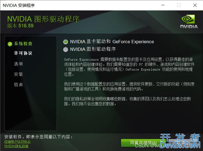Select the 安装 step in sidebar

pyautogui.click(x=18, y=74)
